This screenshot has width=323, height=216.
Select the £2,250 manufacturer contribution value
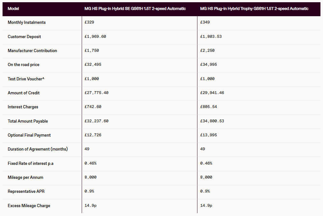(207, 51)
